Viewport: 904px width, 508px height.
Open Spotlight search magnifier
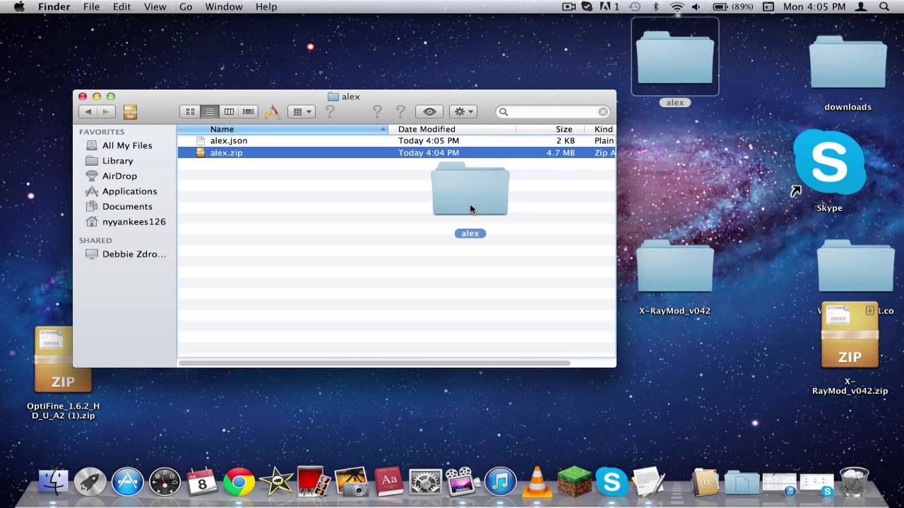point(884,7)
